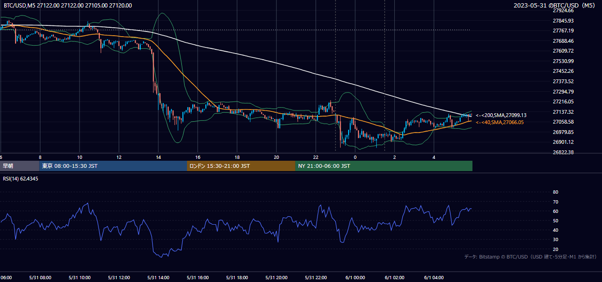The height and width of the screenshot is (282, 602).
Task: Click time label 5/31 22:00
Action: [316, 278]
